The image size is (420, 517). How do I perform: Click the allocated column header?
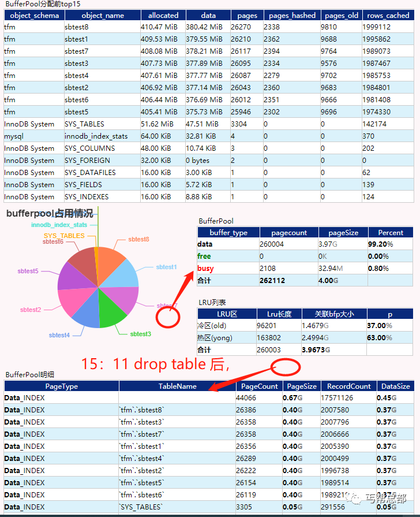click(x=163, y=16)
